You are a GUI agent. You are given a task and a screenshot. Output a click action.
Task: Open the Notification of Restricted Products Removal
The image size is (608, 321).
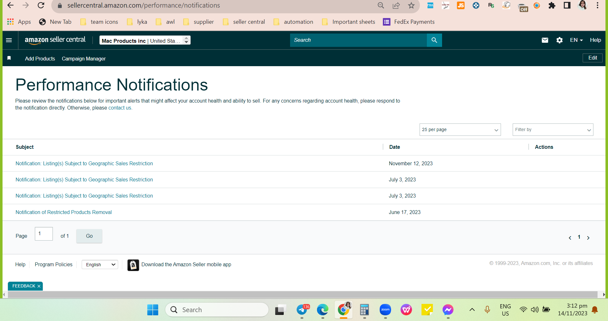point(64,212)
